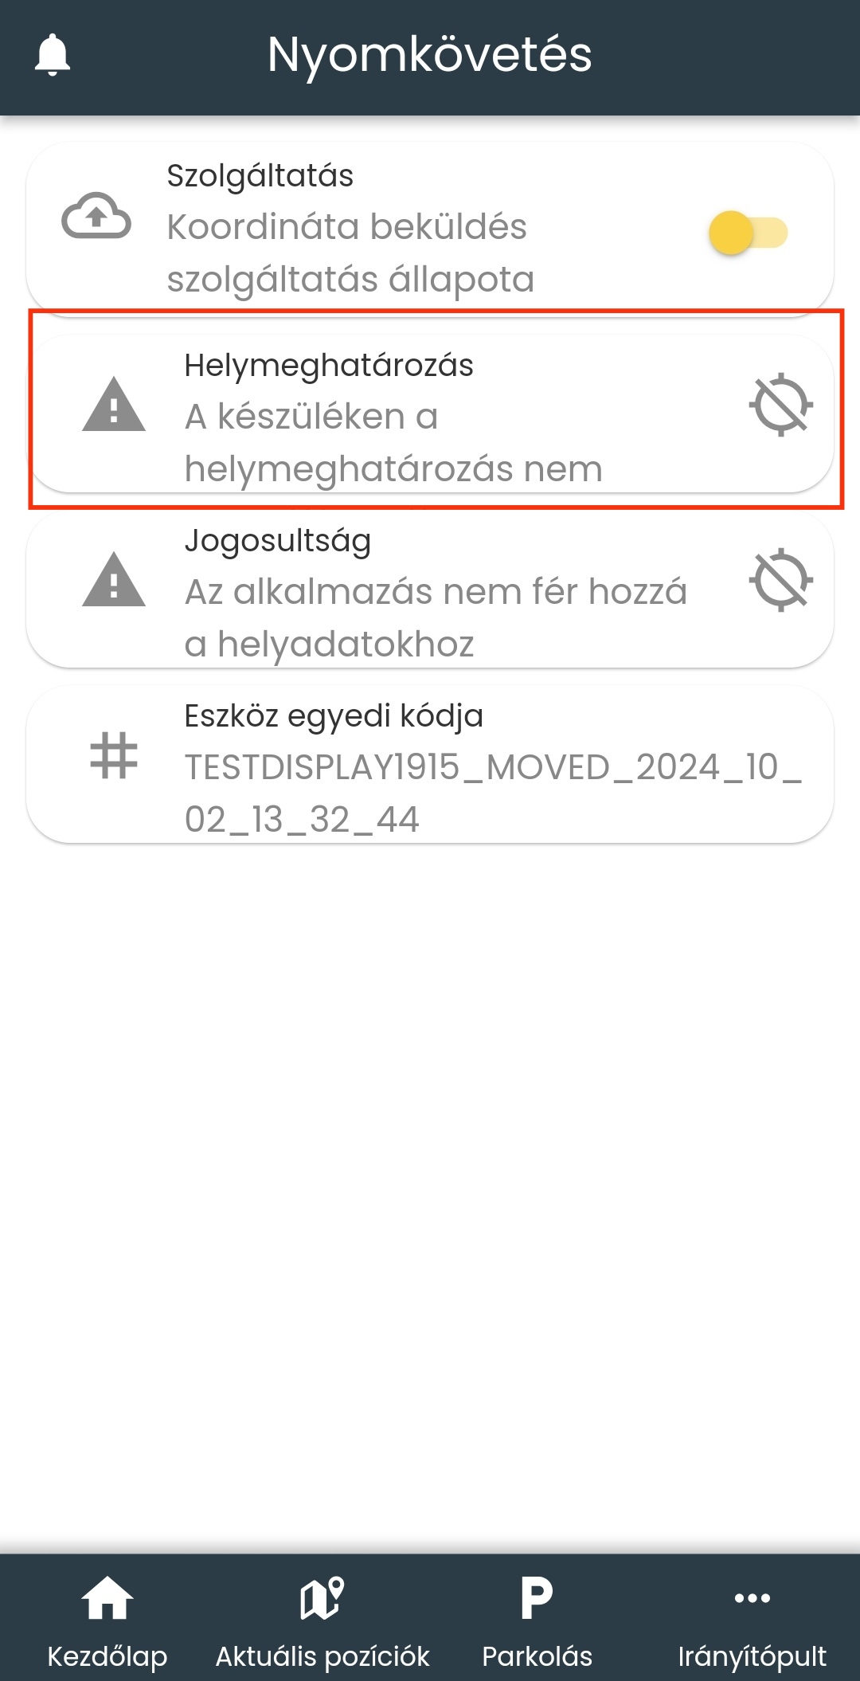Tap the Szolgáltatás card title
The height and width of the screenshot is (1681, 860).
[260, 176]
